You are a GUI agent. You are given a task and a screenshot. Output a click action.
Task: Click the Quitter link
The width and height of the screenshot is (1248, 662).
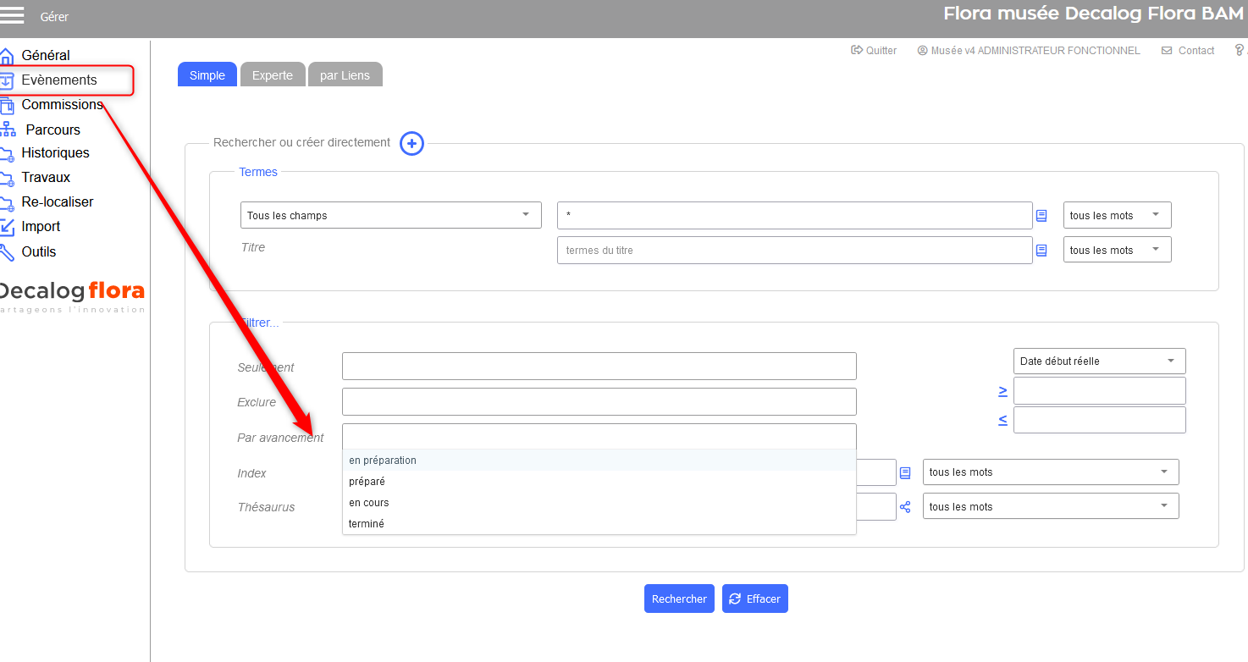tap(874, 51)
